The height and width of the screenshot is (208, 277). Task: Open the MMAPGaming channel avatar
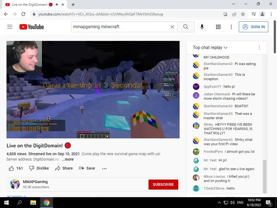pos(15,184)
